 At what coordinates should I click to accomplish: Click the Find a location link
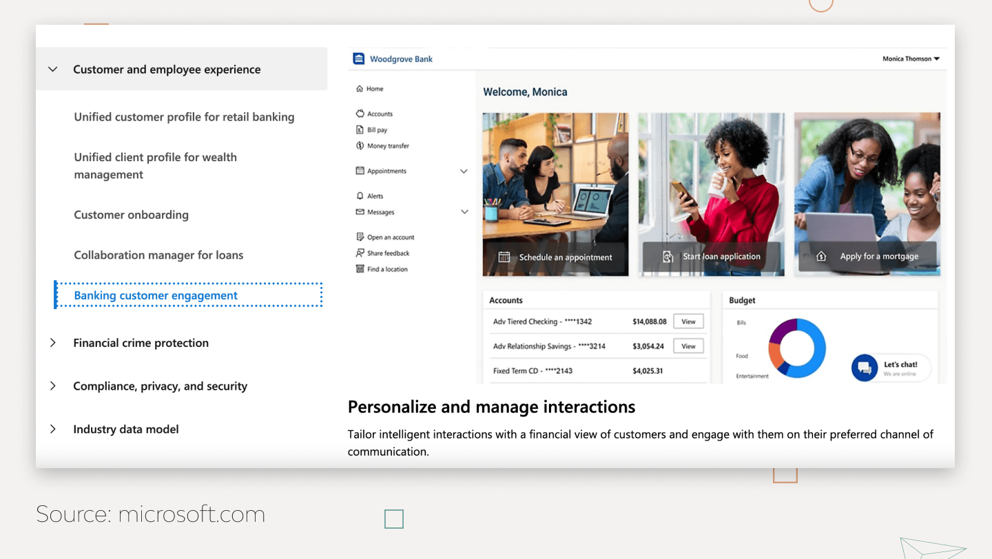(x=387, y=269)
